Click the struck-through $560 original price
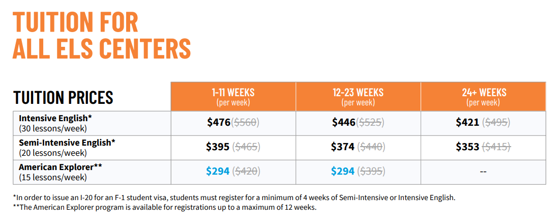 (245, 123)
